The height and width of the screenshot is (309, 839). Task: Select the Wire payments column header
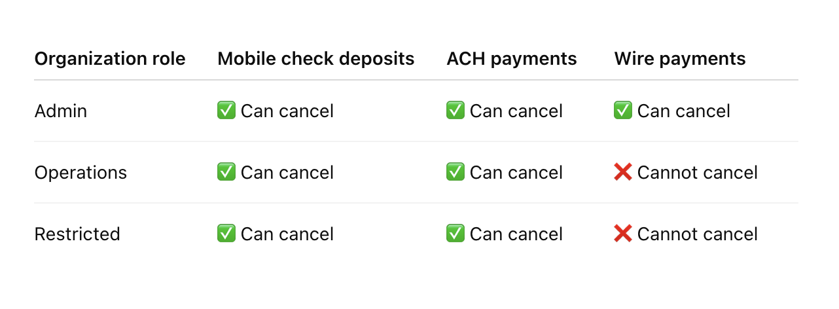[x=680, y=59]
